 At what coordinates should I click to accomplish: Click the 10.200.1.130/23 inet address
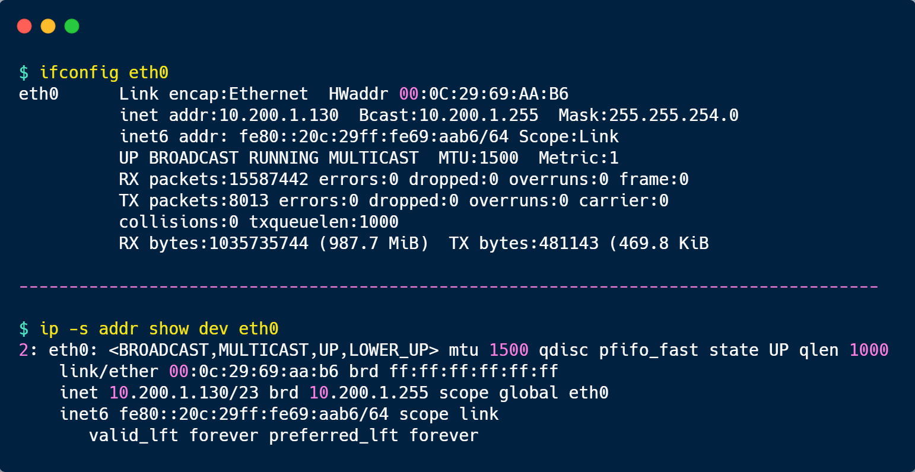coord(184,393)
